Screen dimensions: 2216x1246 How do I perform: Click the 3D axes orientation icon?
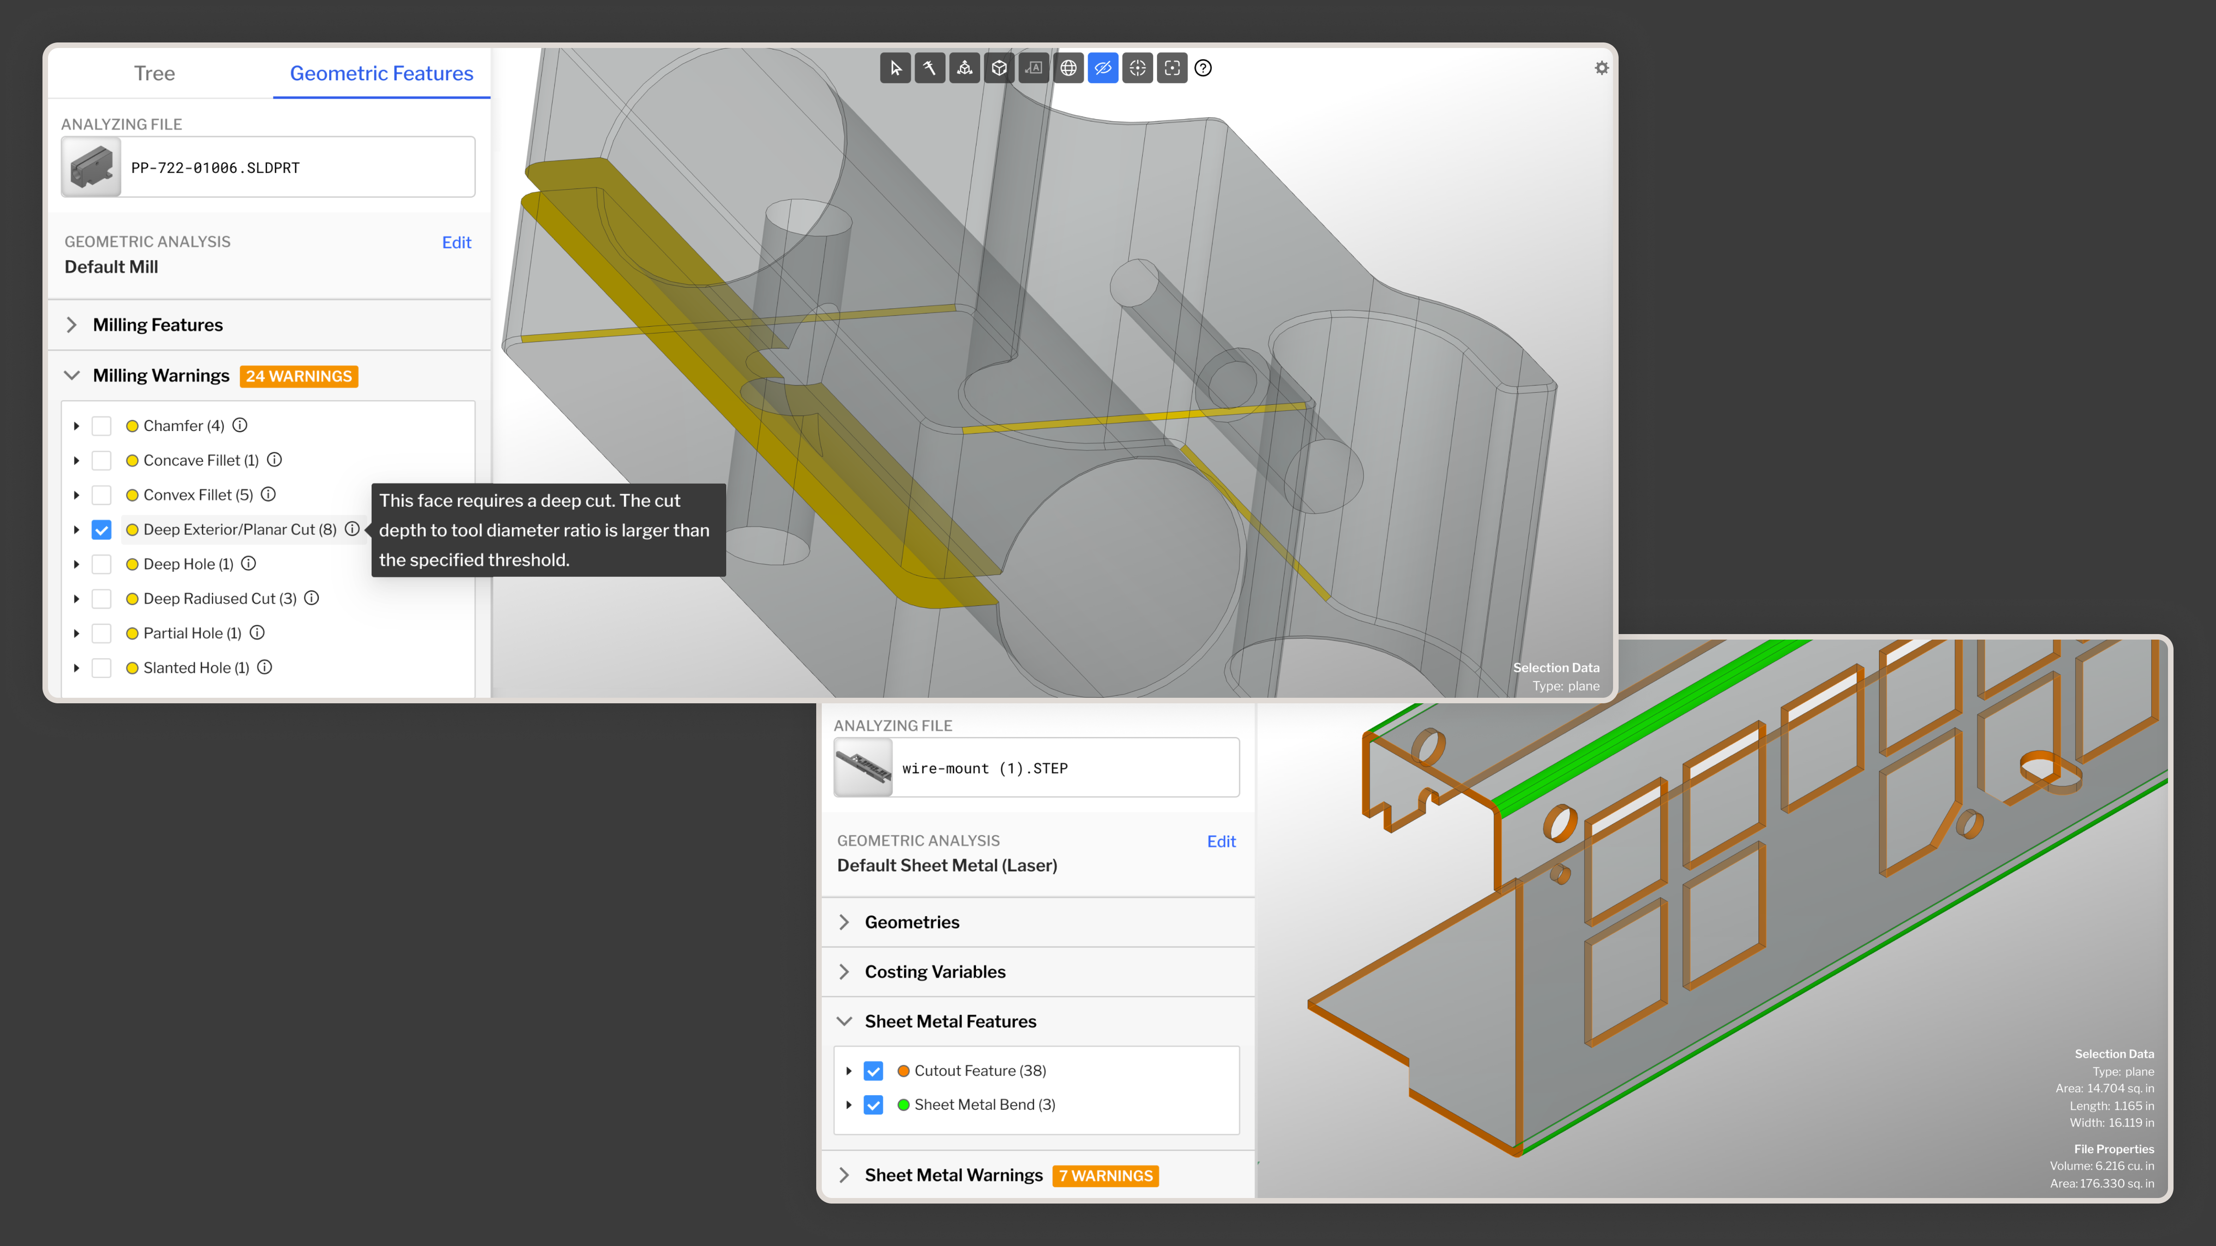pos(964,68)
